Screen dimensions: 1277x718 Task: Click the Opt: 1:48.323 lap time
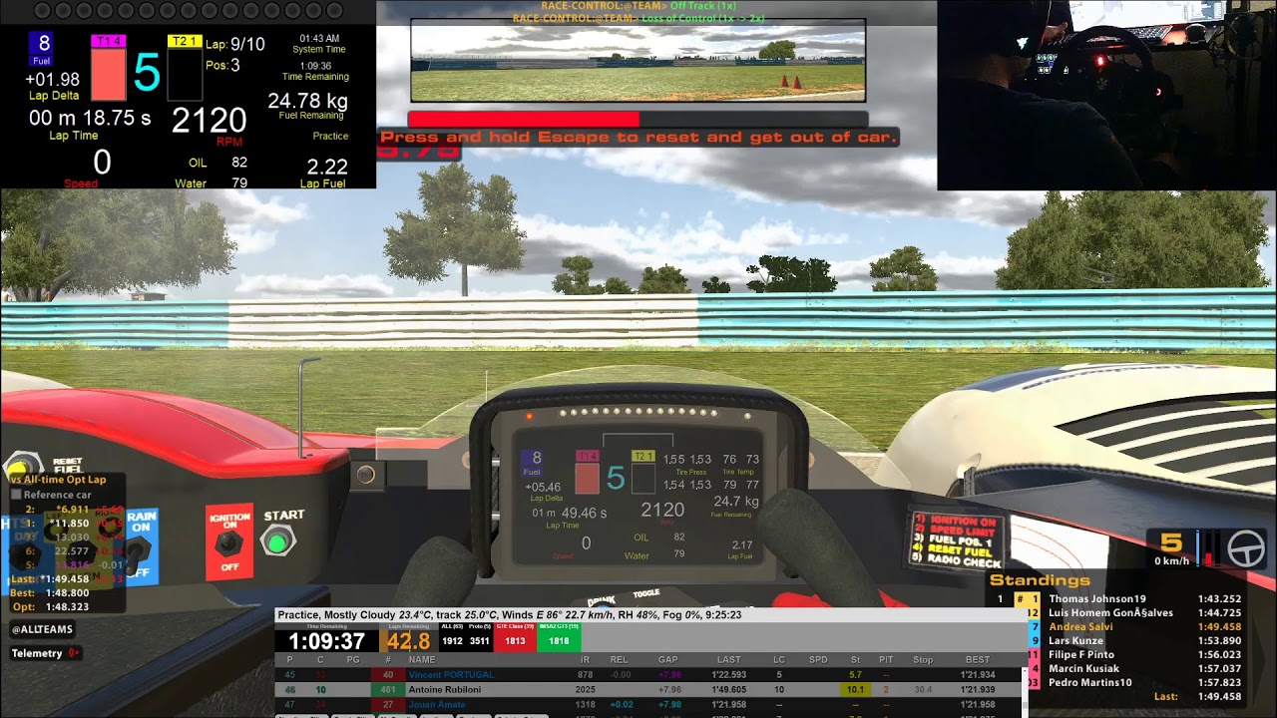tap(50, 606)
